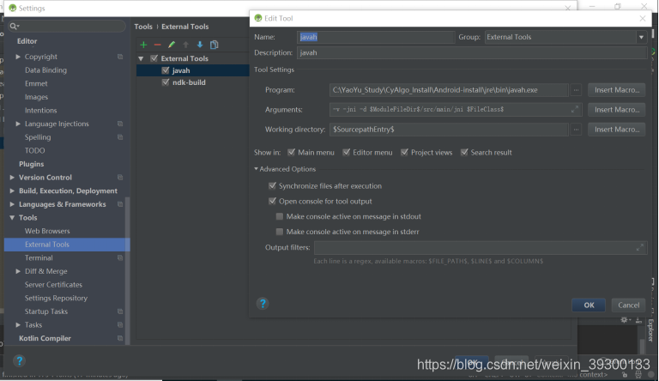The width and height of the screenshot is (659, 381).
Task: Copy selected tool with copy icon
Action: point(214,45)
